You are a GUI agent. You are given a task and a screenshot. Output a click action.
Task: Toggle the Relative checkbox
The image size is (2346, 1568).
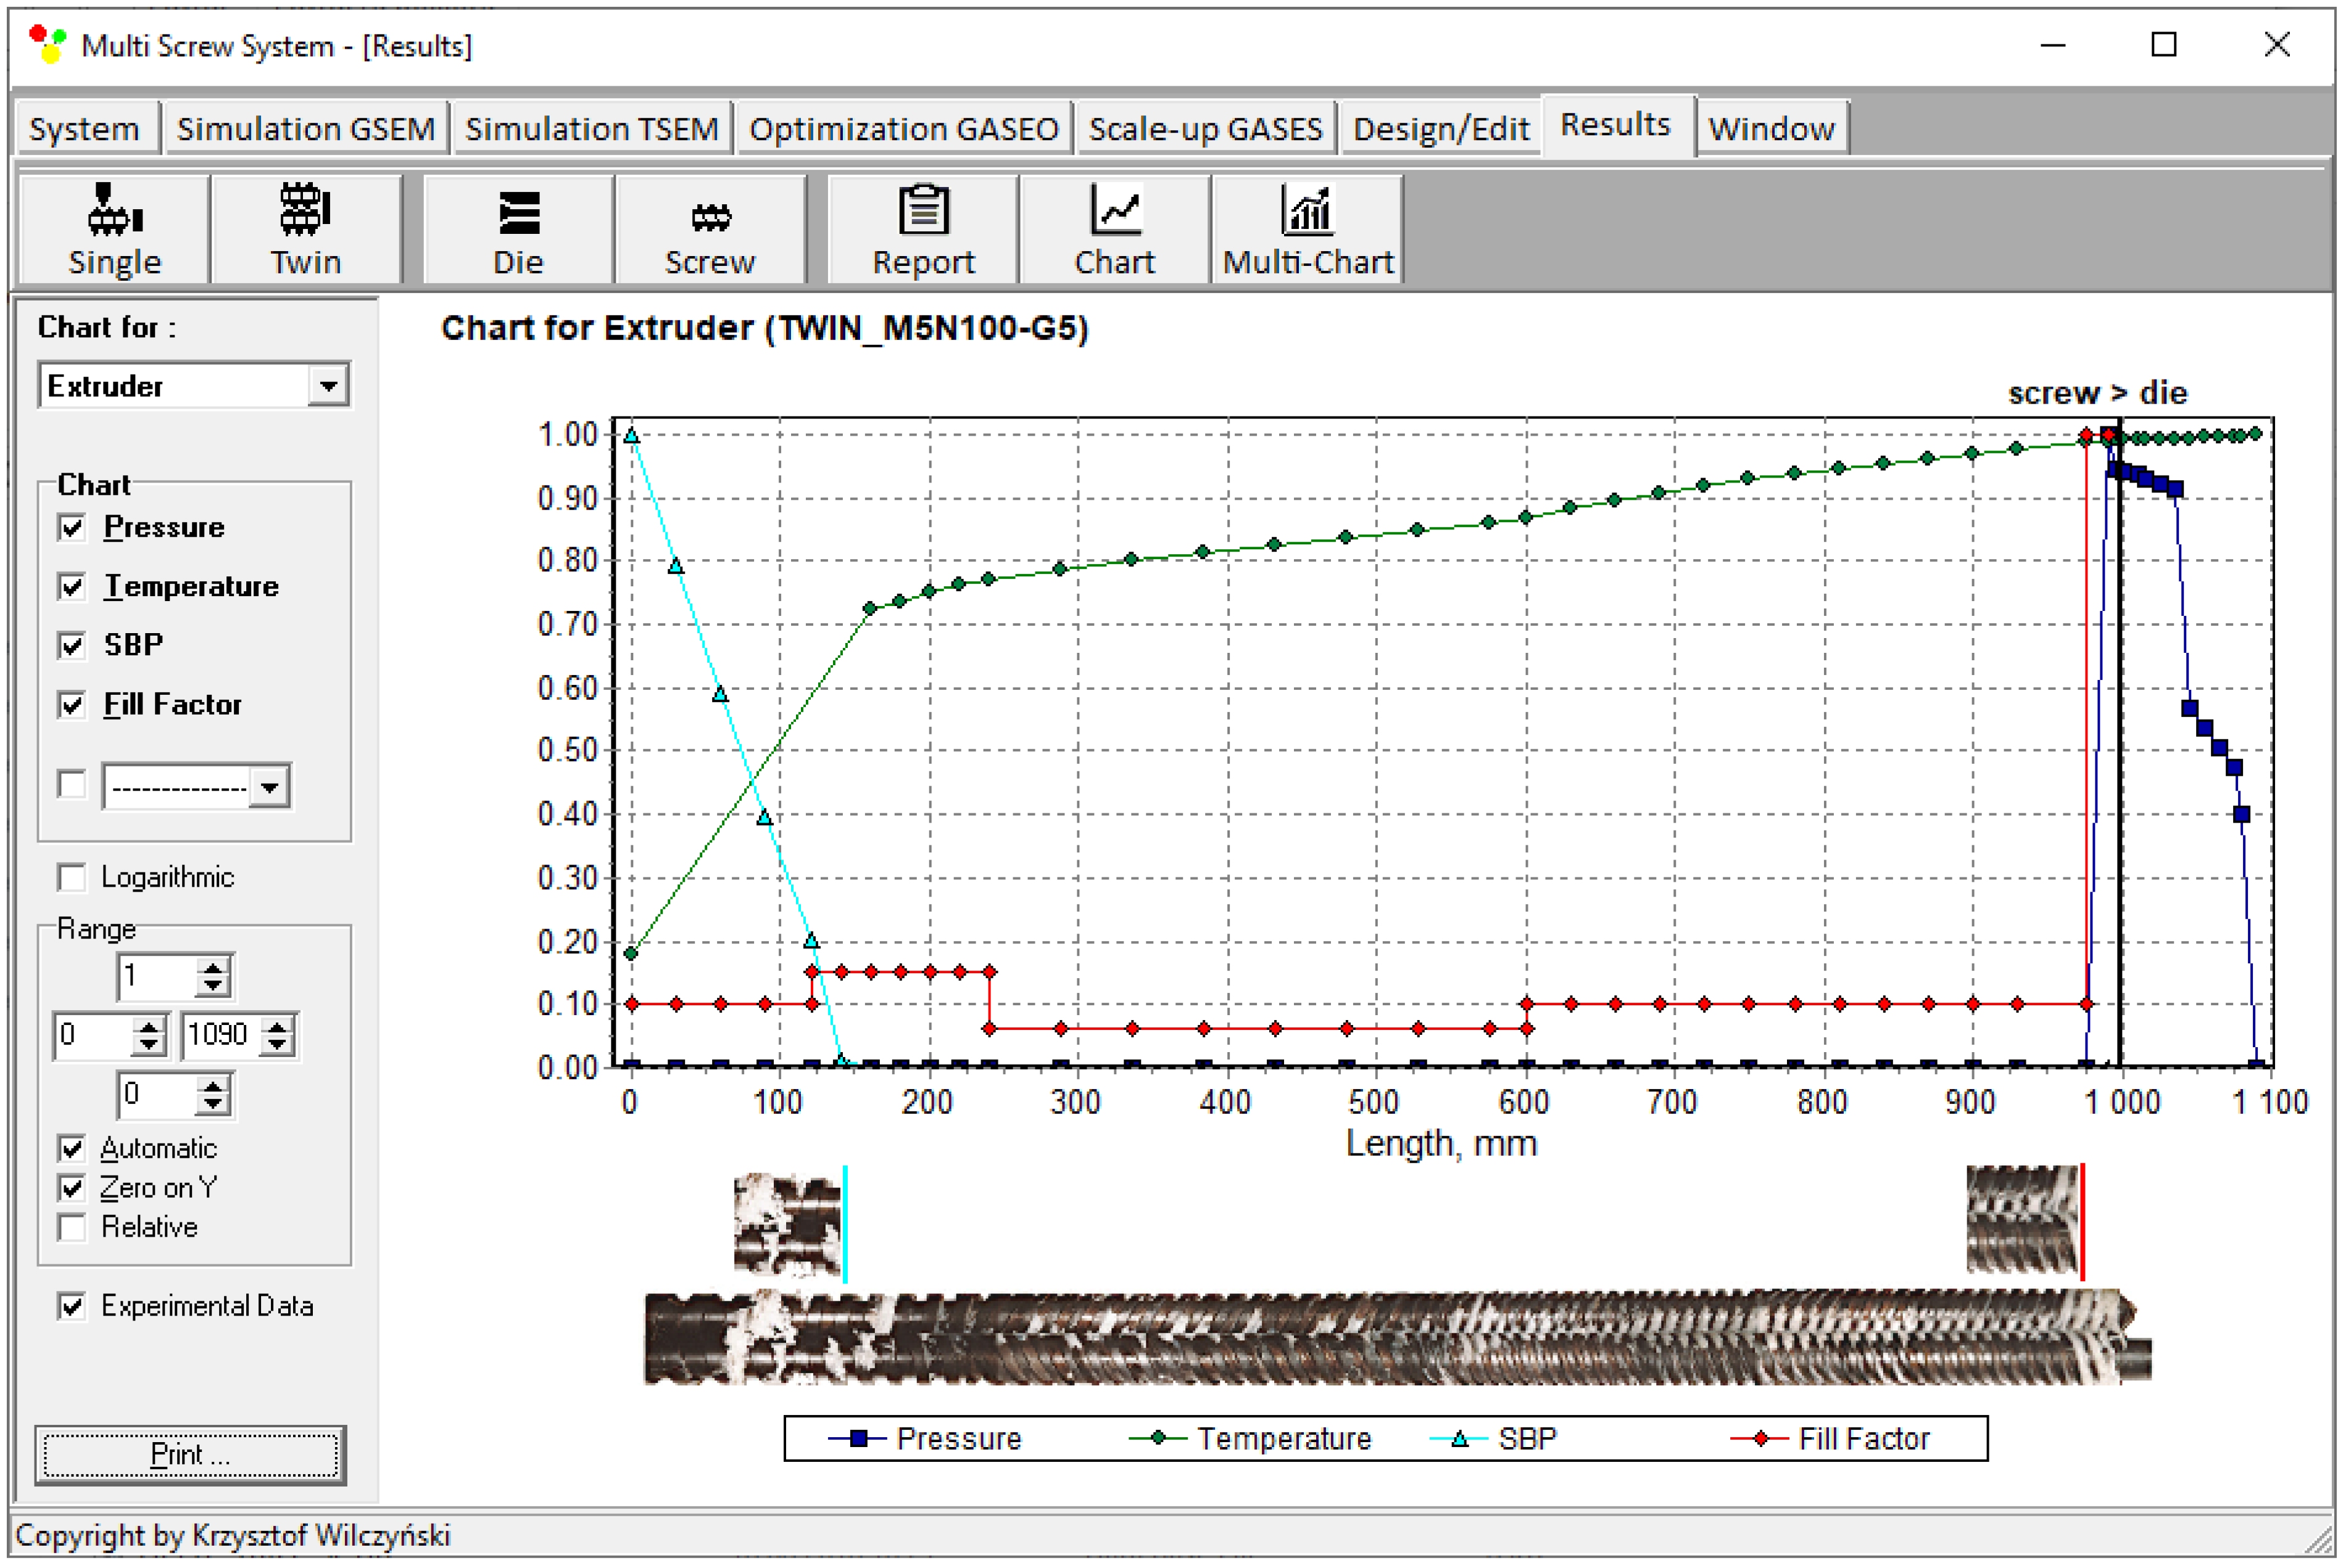point(72,1227)
